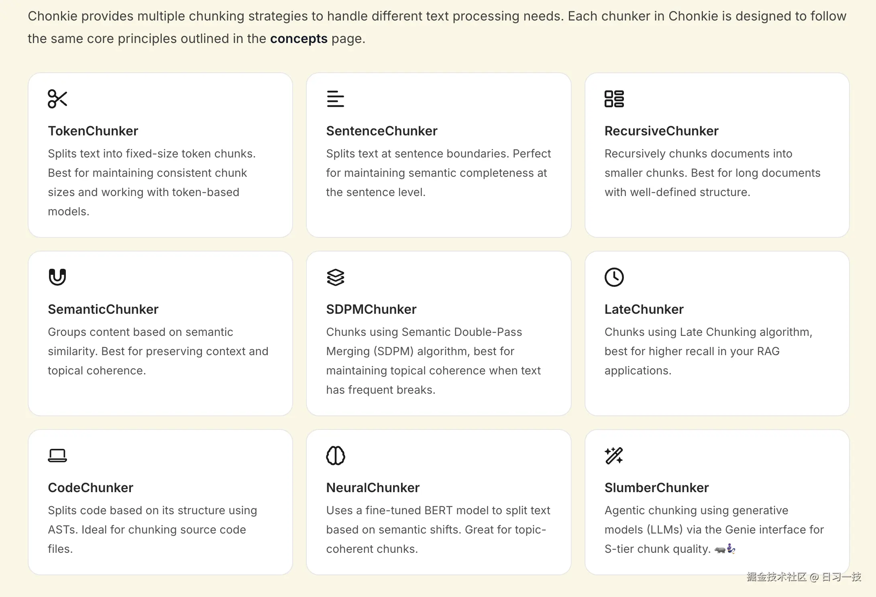Click the SemanticChunker heading
The image size is (876, 597).
(103, 309)
